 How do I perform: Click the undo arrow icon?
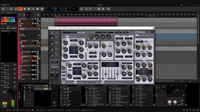(x=91, y=9)
